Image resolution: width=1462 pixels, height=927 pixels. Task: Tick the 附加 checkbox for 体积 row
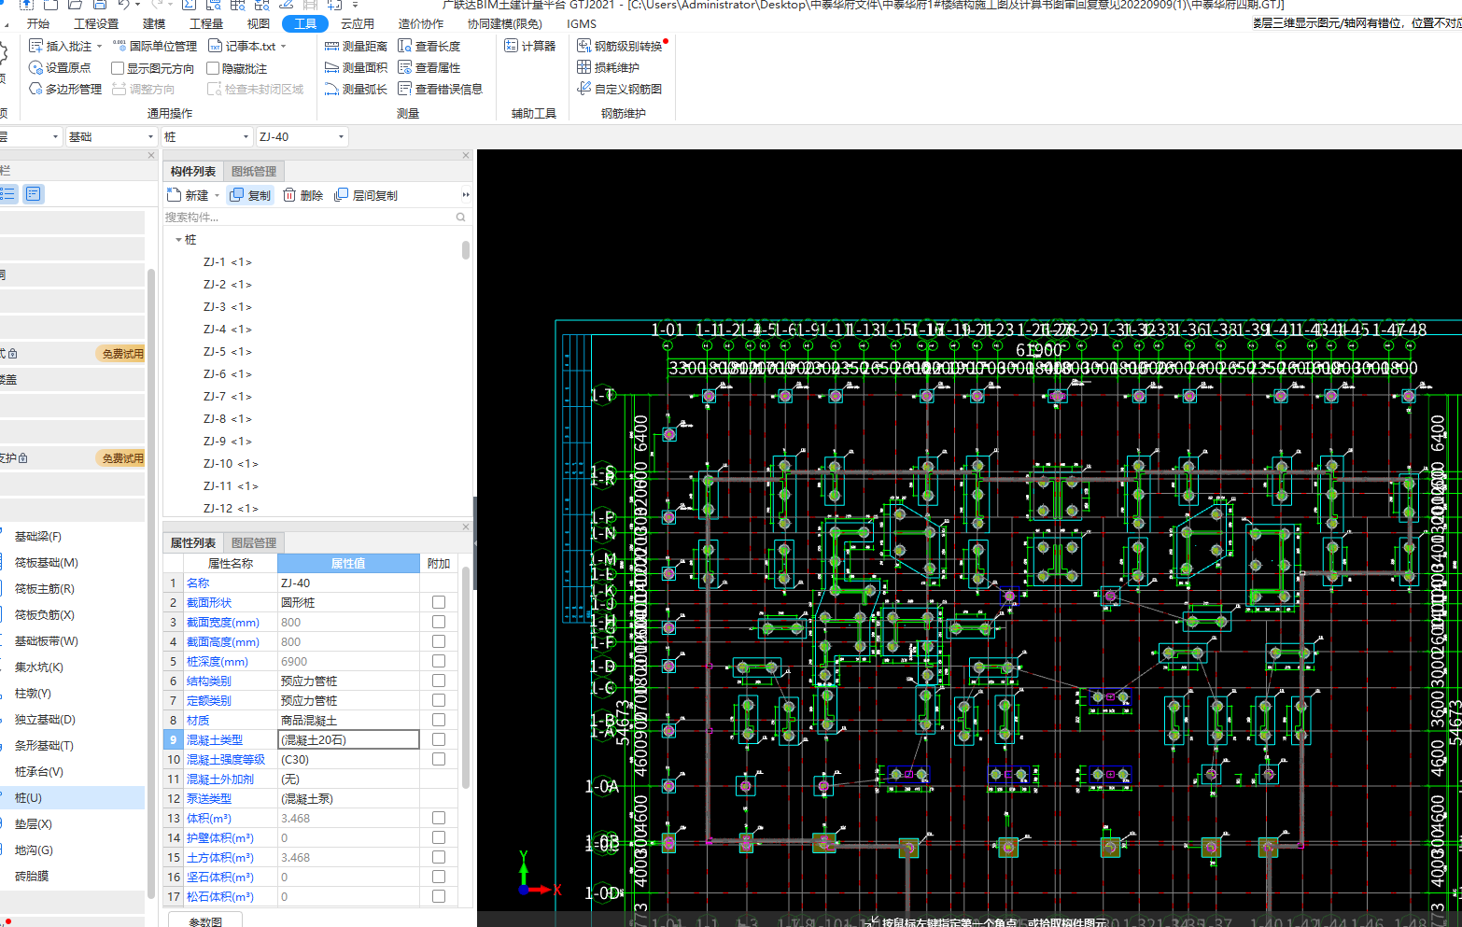click(x=439, y=818)
